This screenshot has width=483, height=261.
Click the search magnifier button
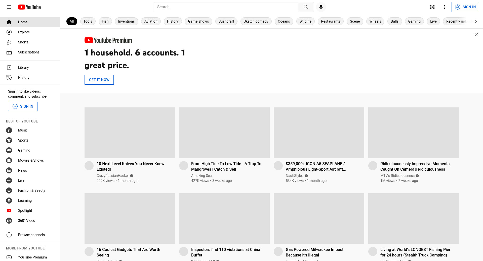306,7
